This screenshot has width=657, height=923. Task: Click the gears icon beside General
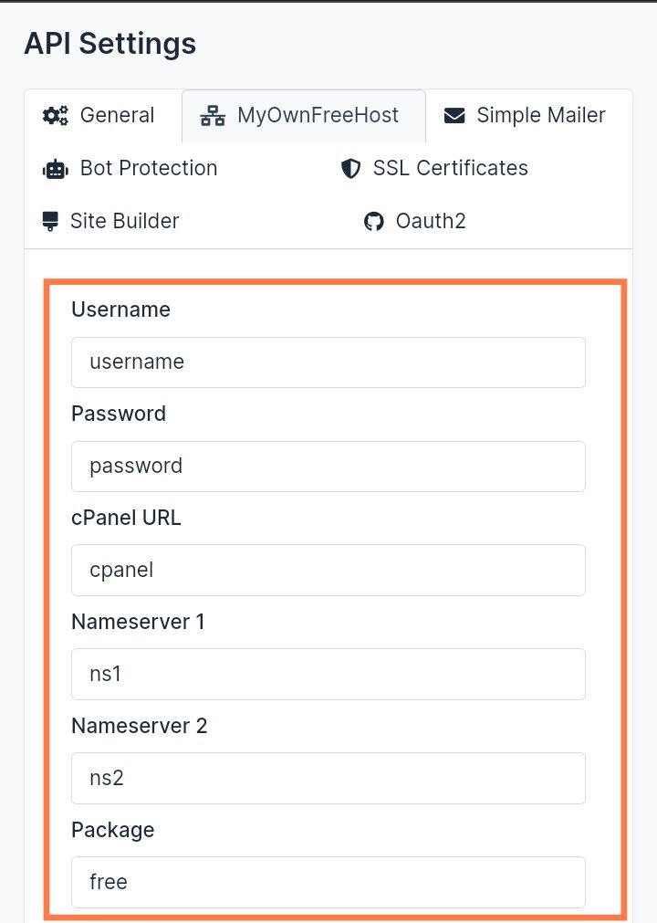click(56, 115)
